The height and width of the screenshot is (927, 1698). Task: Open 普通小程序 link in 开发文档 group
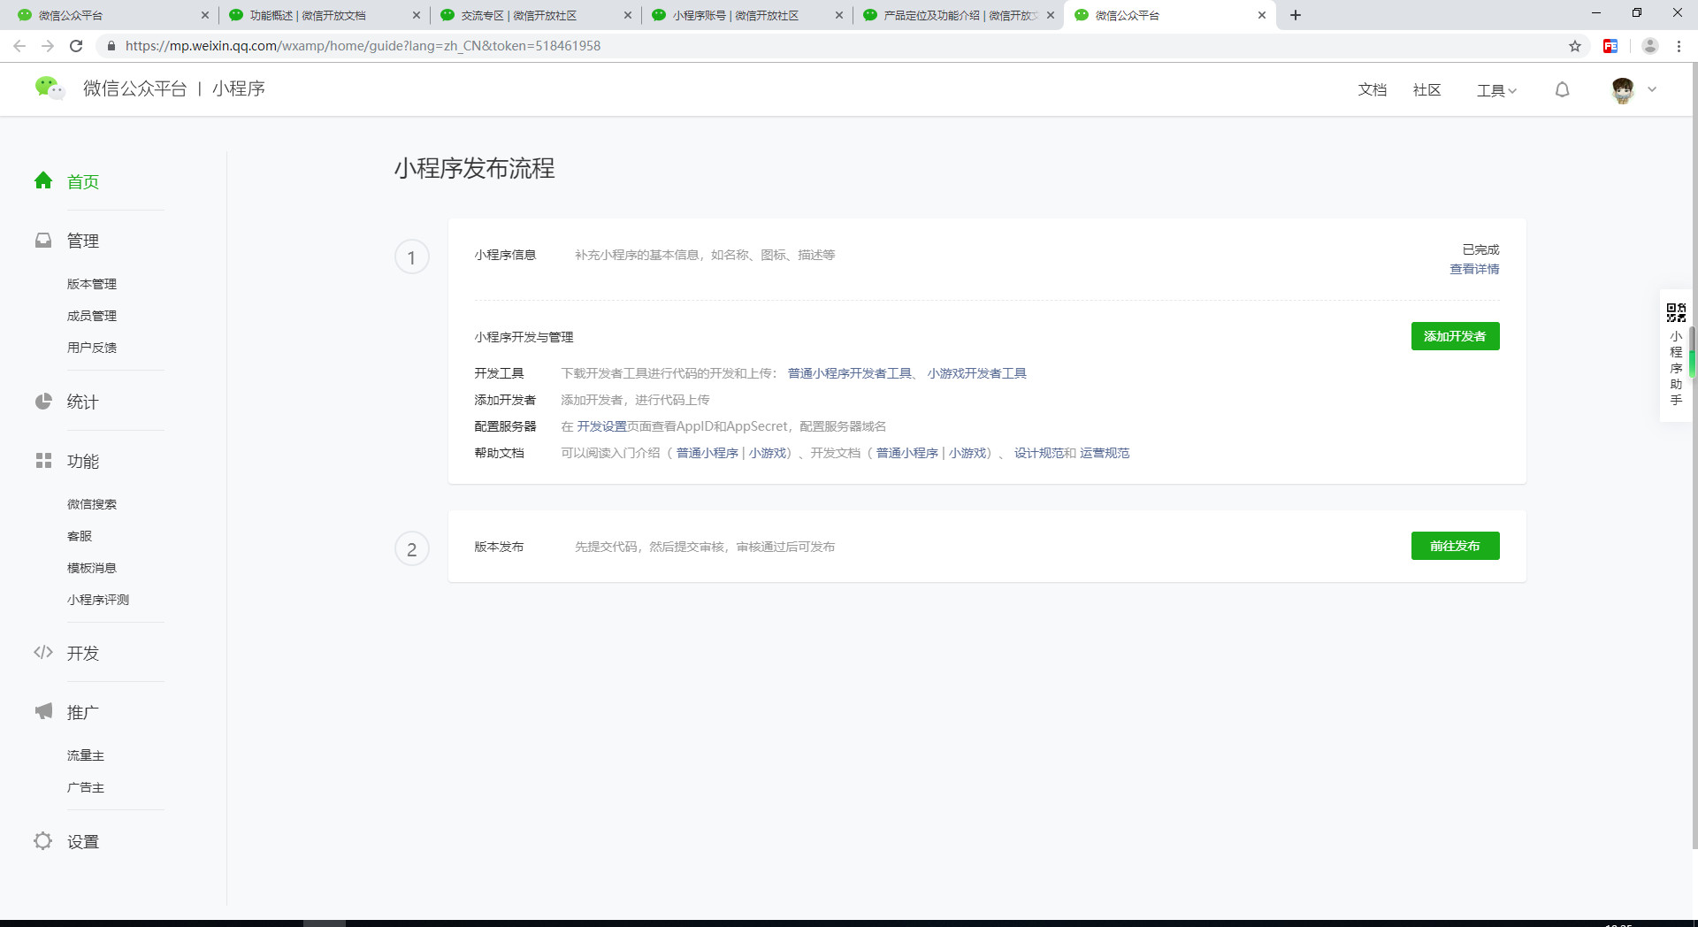click(x=906, y=453)
